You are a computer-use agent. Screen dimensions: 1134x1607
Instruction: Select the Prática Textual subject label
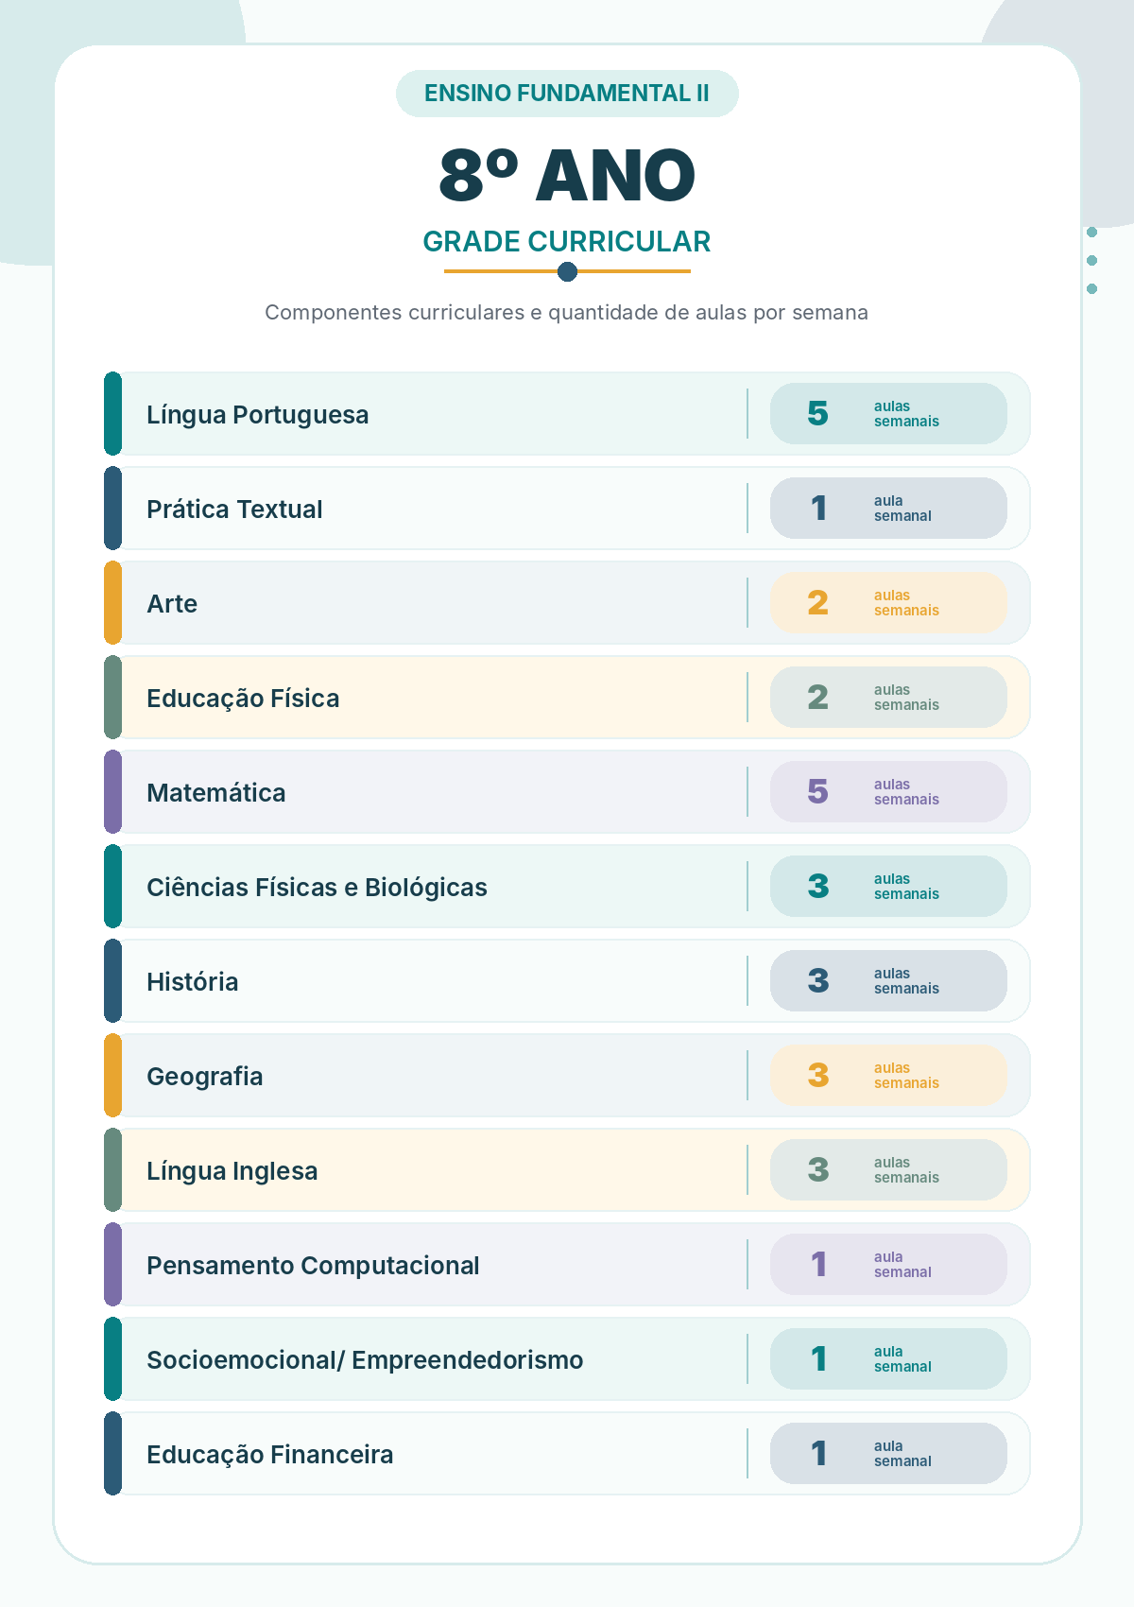(234, 510)
